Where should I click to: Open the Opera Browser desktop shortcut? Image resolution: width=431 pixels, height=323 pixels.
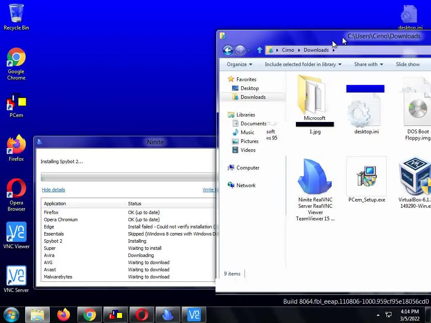point(16,195)
